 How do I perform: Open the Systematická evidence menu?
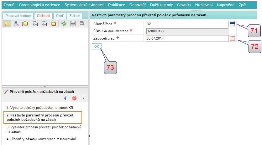click(84, 5)
